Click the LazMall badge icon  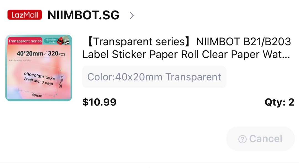[24, 15]
